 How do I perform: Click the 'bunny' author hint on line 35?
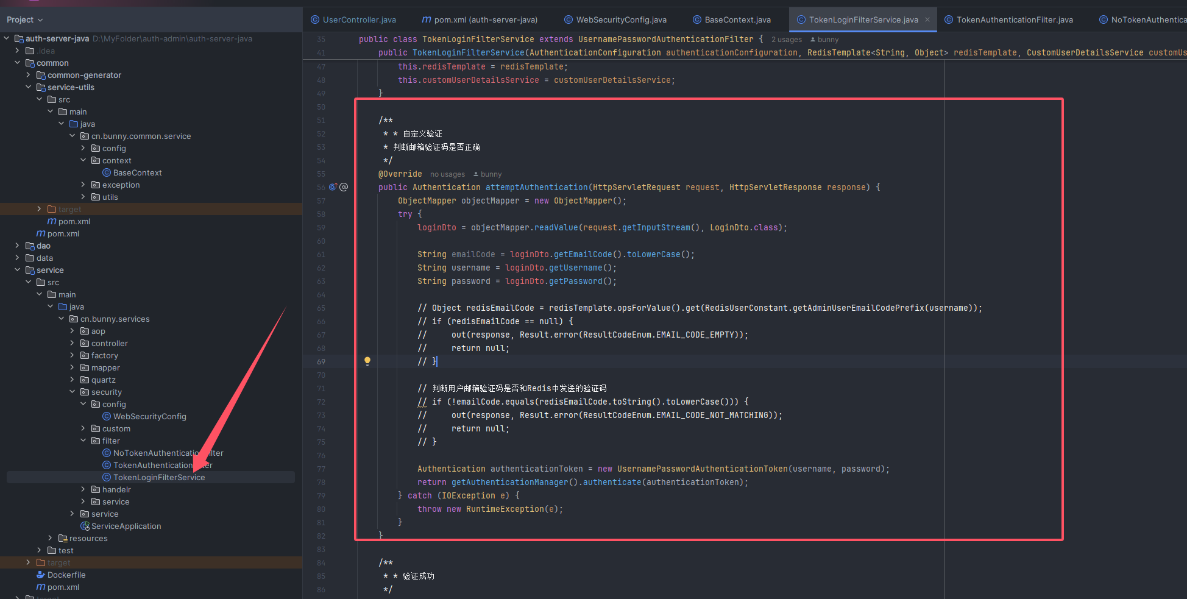click(824, 40)
